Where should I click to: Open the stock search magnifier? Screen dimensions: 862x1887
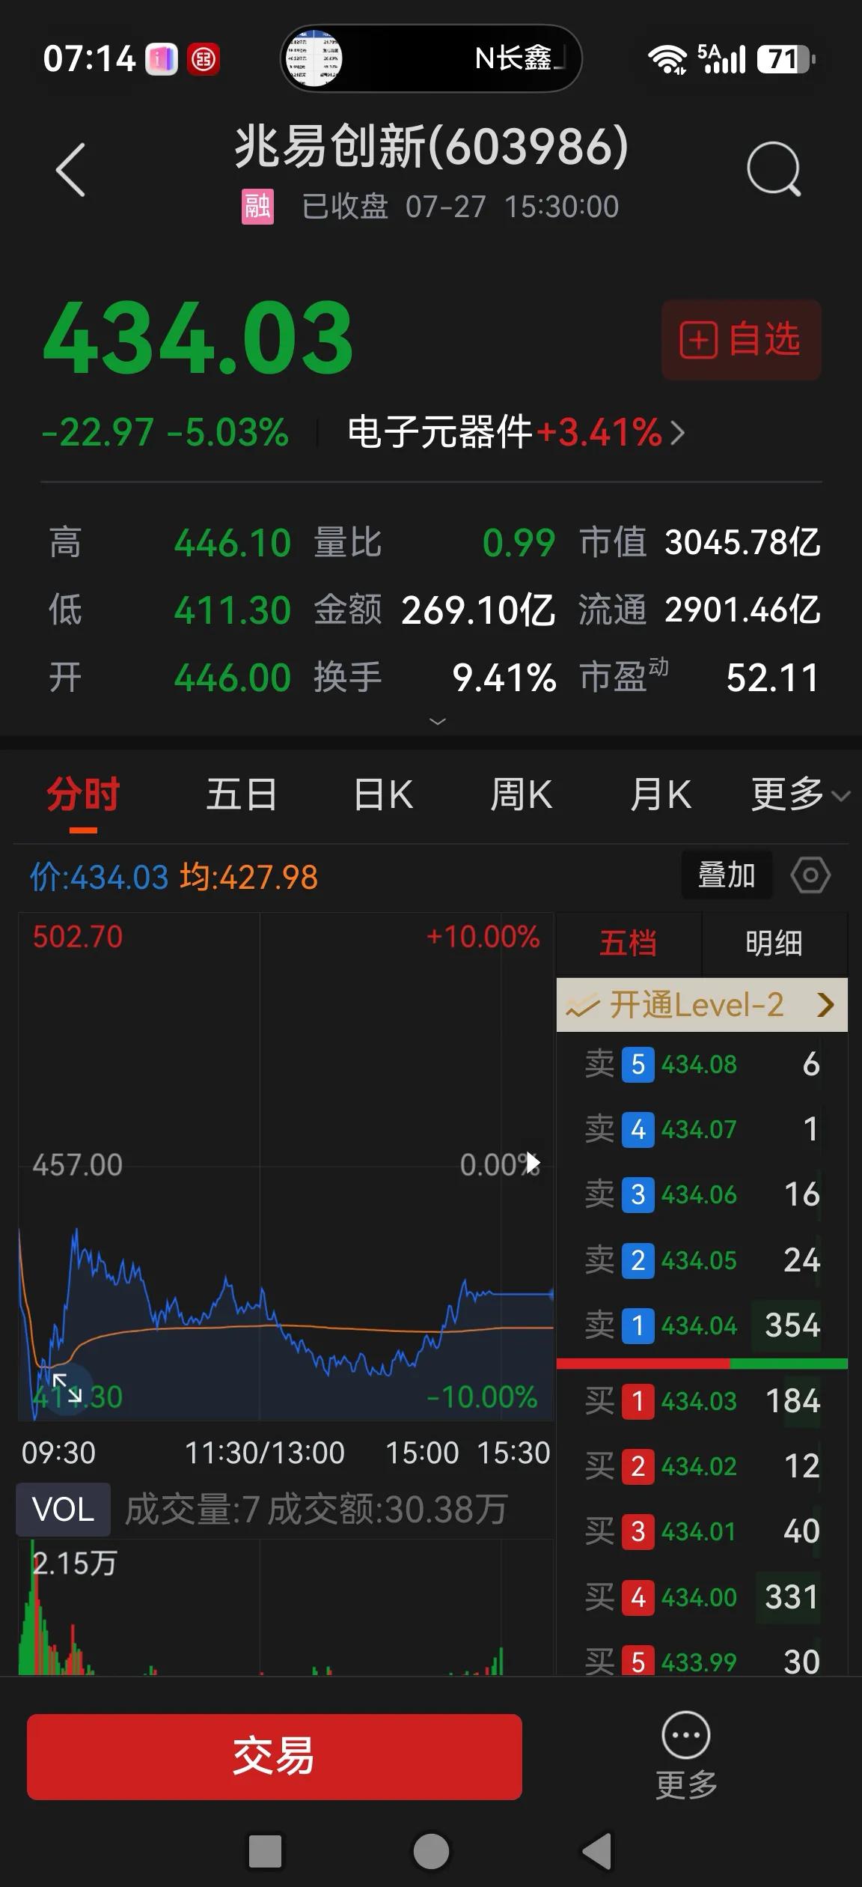pos(774,168)
